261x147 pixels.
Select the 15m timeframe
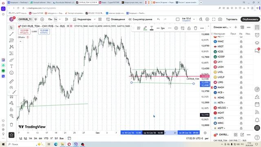50,19
